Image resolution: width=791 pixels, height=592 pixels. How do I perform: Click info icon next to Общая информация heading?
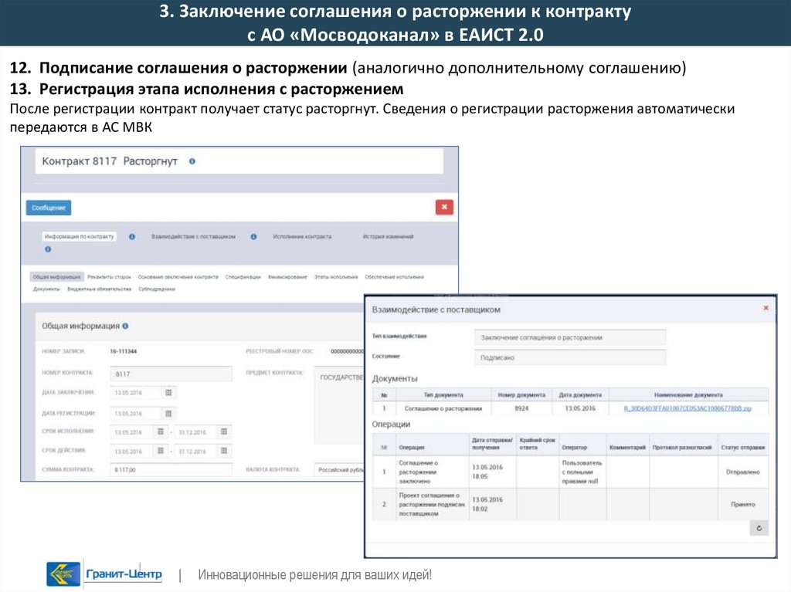click(x=126, y=326)
